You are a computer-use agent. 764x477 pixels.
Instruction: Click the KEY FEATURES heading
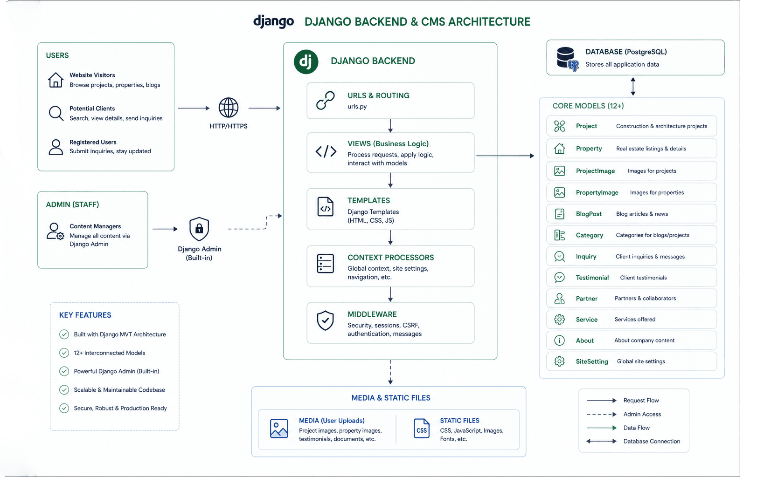(85, 315)
